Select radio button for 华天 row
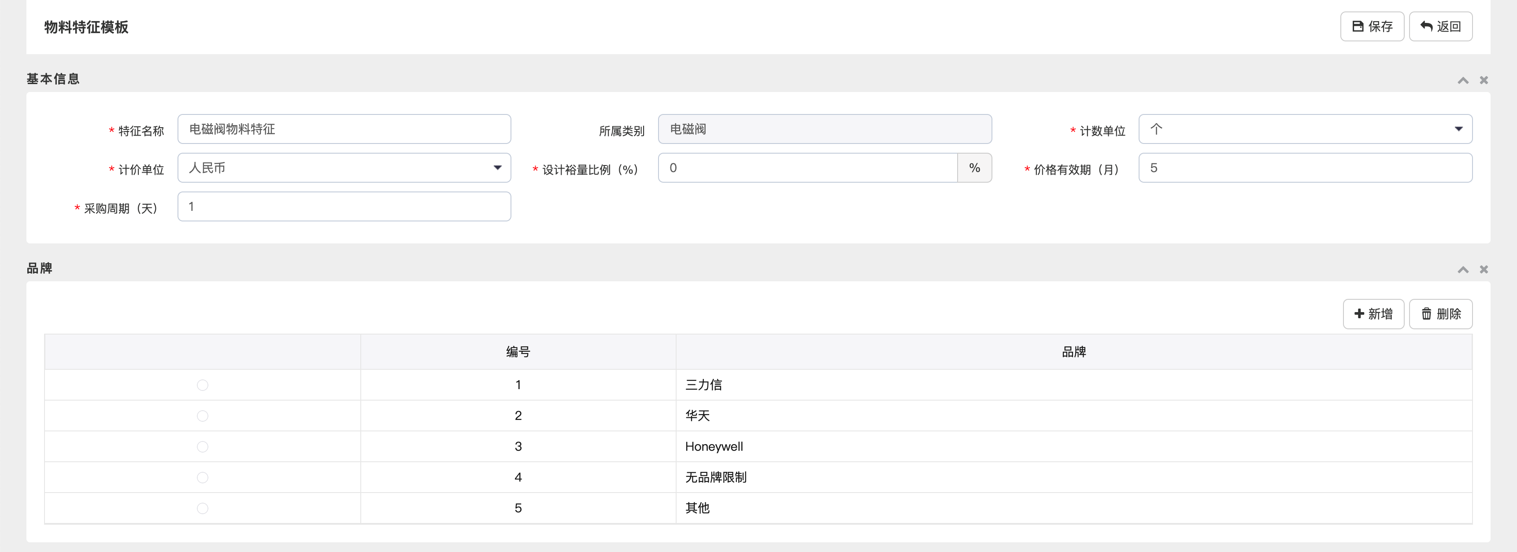The height and width of the screenshot is (552, 1517). click(203, 416)
